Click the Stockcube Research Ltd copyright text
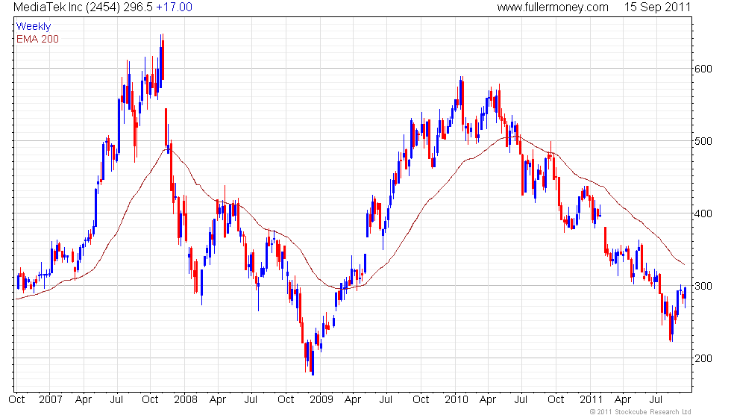Viewport: 731px width, 418px height. click(640, 412)
